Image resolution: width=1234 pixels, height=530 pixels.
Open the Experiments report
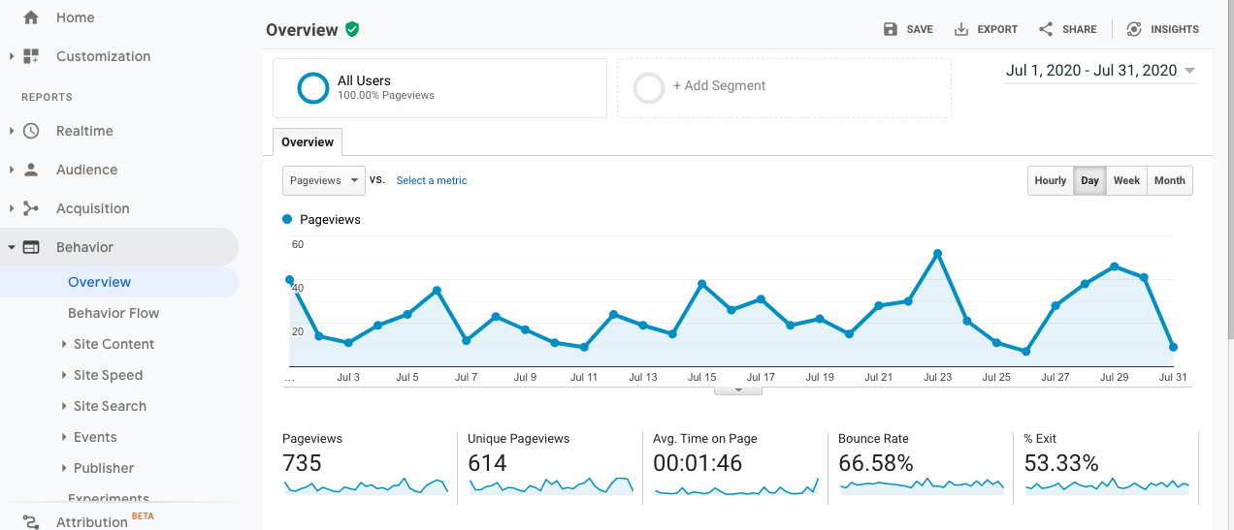click(109, 497)
